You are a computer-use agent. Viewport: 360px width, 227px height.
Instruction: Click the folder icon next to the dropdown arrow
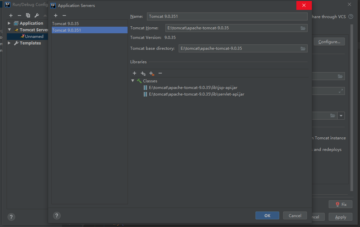(332, 116)
